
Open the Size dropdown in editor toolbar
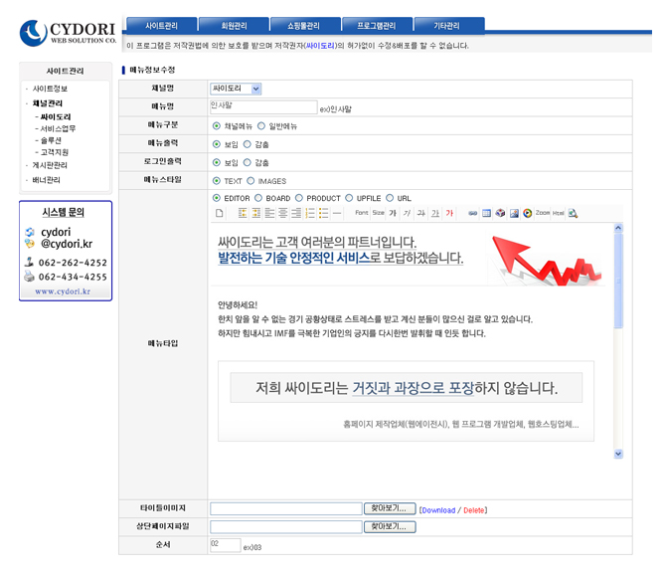(x=378, y=214)
